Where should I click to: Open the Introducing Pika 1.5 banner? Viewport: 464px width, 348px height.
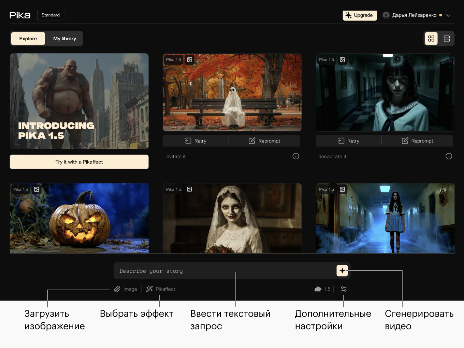(79, 101)
